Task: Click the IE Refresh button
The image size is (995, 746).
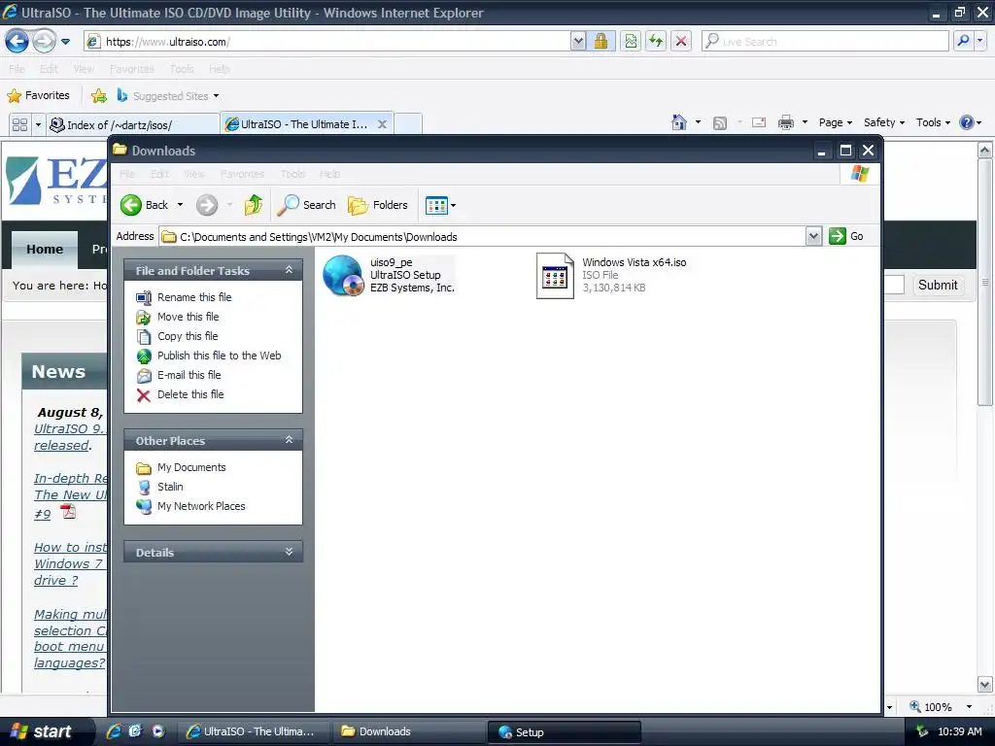Action: tap(656, 42)
